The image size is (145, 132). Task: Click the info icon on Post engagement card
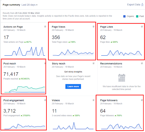(x=45, y=100)
